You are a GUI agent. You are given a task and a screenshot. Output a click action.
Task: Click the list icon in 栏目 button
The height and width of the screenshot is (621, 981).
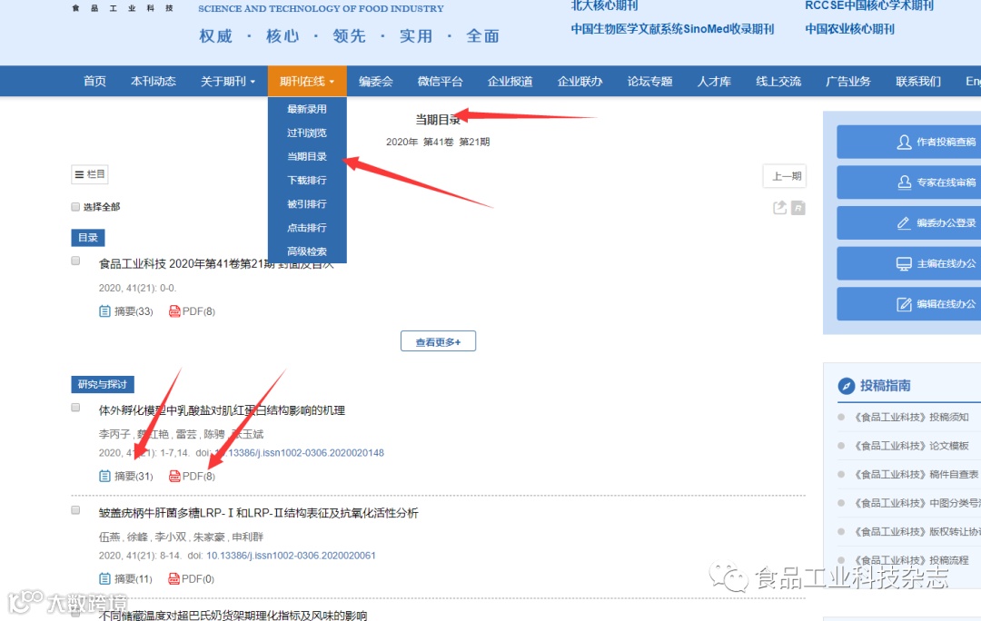(79, 174)
